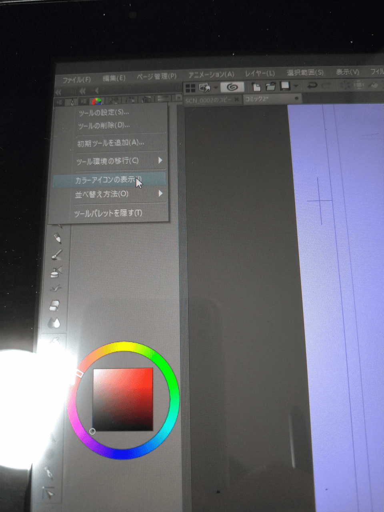Expand the ツール環境の移行(C) submenu arrow
The height and width of the screenshot is (512, 384).
coord(160,160)
